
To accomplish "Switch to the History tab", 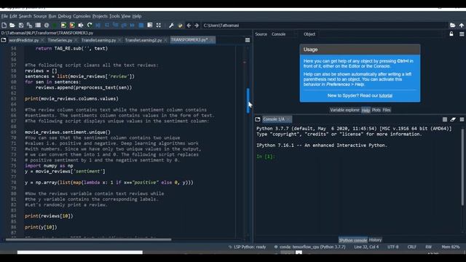I will [x=375, y=239].
